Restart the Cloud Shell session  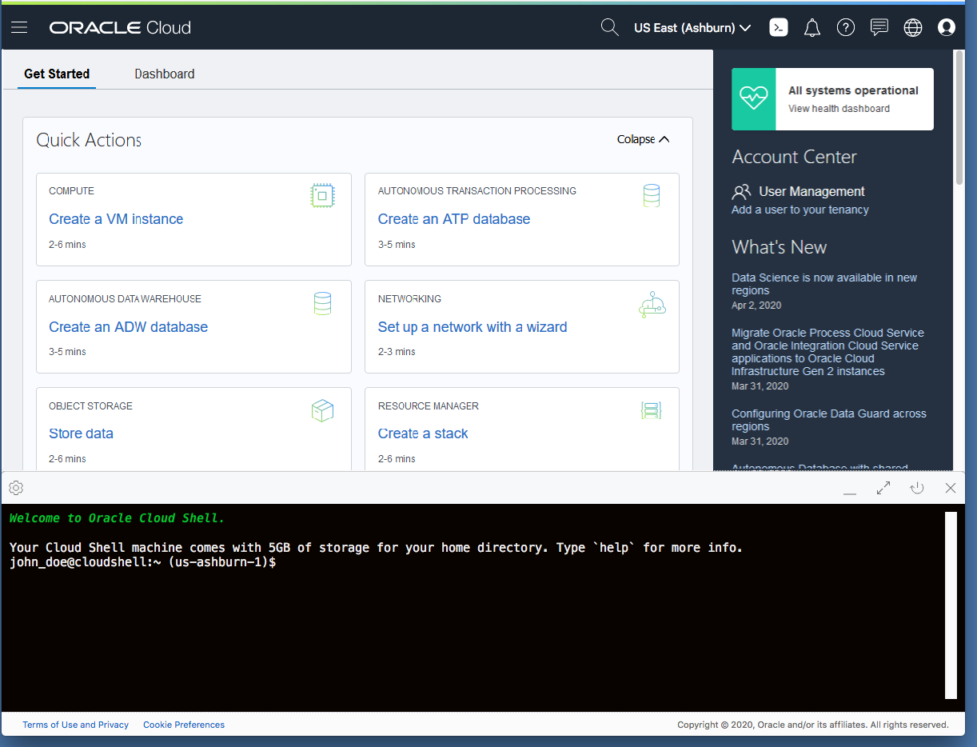click(x=916, y=488)
